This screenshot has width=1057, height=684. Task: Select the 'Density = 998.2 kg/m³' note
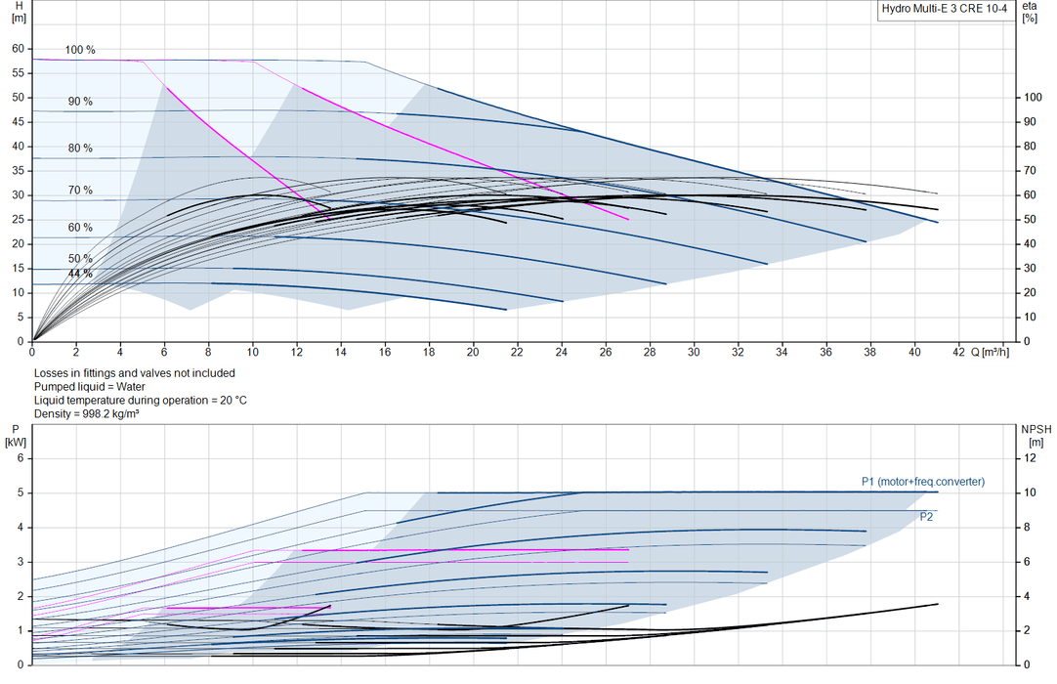[x=86, y=413]
